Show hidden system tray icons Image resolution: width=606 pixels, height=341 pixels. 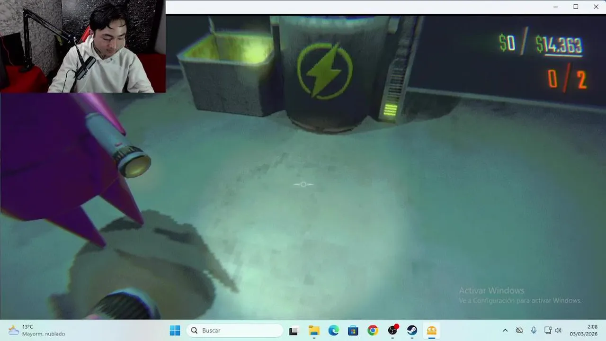click(505, 331)
